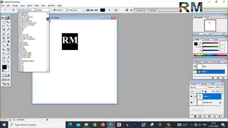Hide Layer 1 using eye icon

191,96
